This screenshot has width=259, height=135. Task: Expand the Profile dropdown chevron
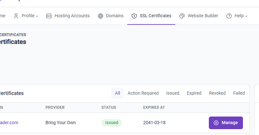click(37, 16)
